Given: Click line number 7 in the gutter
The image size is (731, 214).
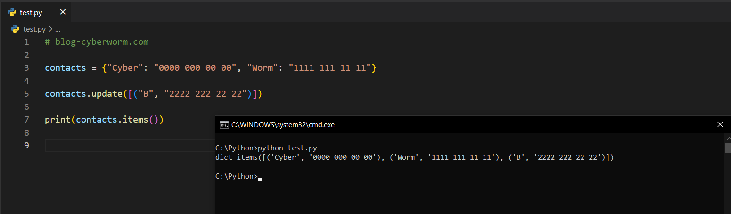Looking at the screenshot, I should pos(26,120).
